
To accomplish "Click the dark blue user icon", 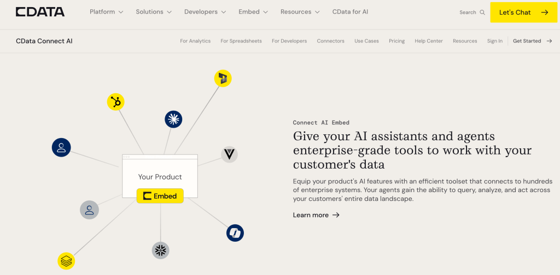I will [61, 147].
